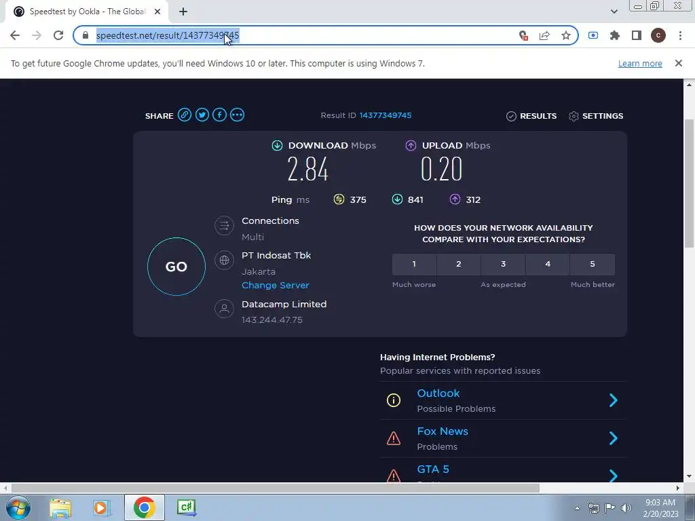Copy the result link share icon

185,115
